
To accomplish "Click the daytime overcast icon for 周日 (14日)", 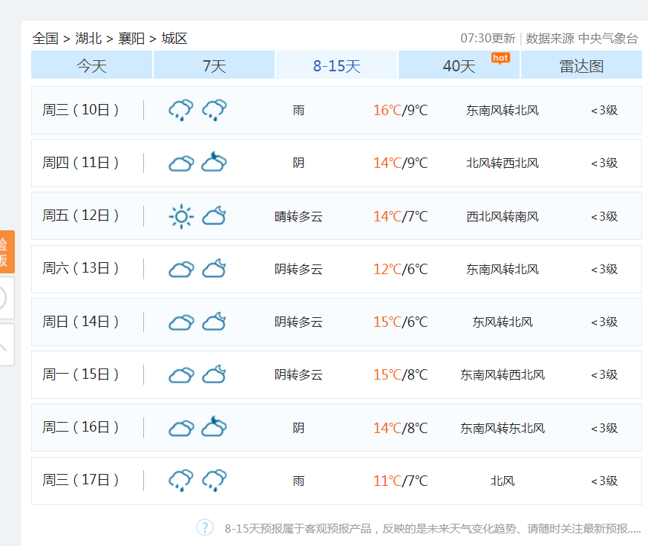I will (180, 322).
